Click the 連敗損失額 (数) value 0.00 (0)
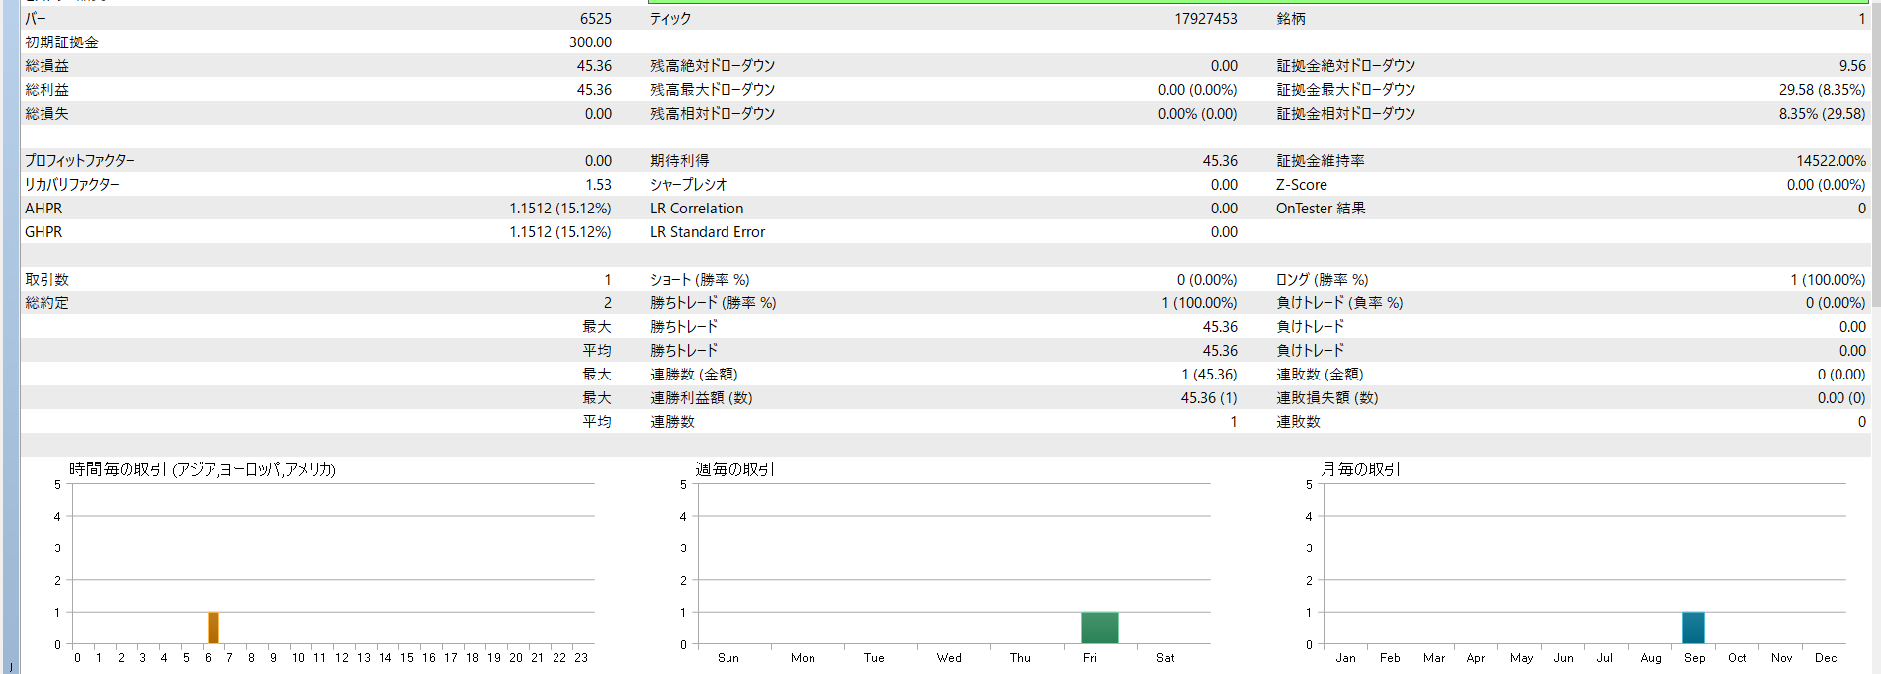Viewport: 1881px width, 674px height. click(x=1840, y=398)
